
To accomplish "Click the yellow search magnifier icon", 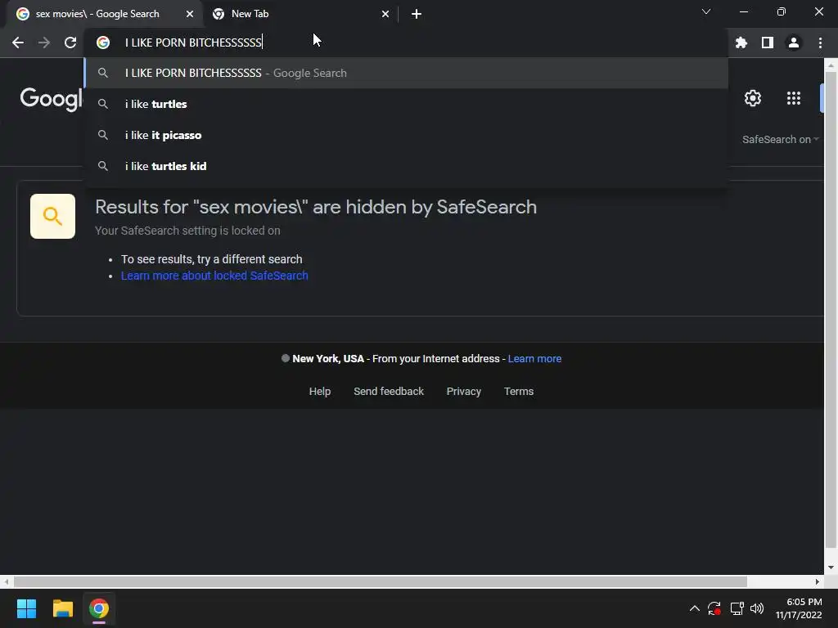I will click(52, 216).
